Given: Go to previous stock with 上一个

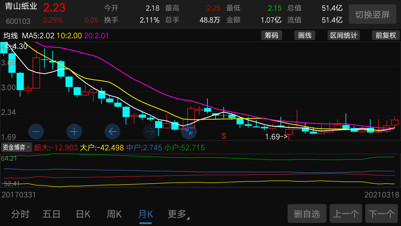Looking at the screenshot, I should (x=346, y=214).
